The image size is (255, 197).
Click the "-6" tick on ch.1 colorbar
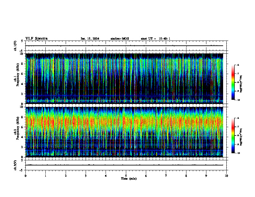tap(237, 65)
